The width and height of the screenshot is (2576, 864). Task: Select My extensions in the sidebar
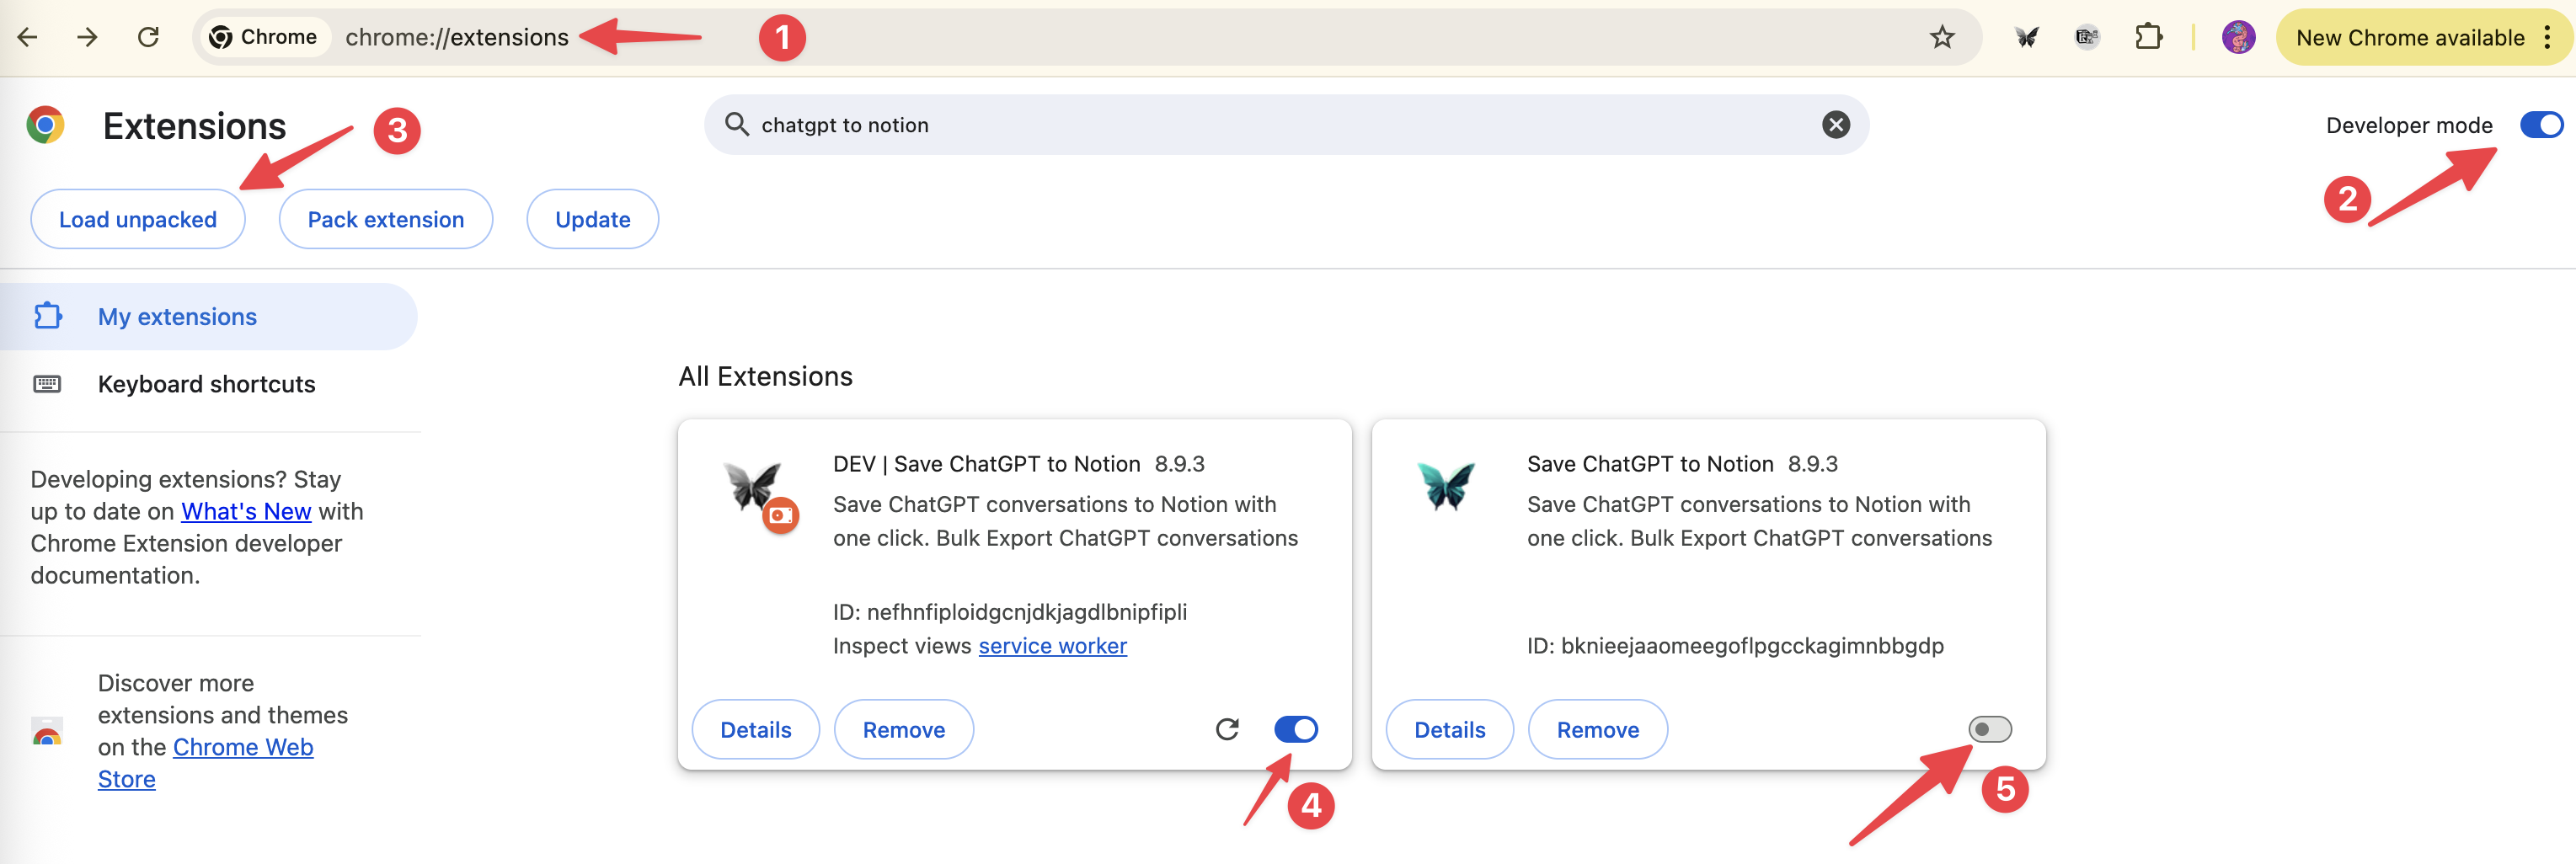tap(176, 316)
